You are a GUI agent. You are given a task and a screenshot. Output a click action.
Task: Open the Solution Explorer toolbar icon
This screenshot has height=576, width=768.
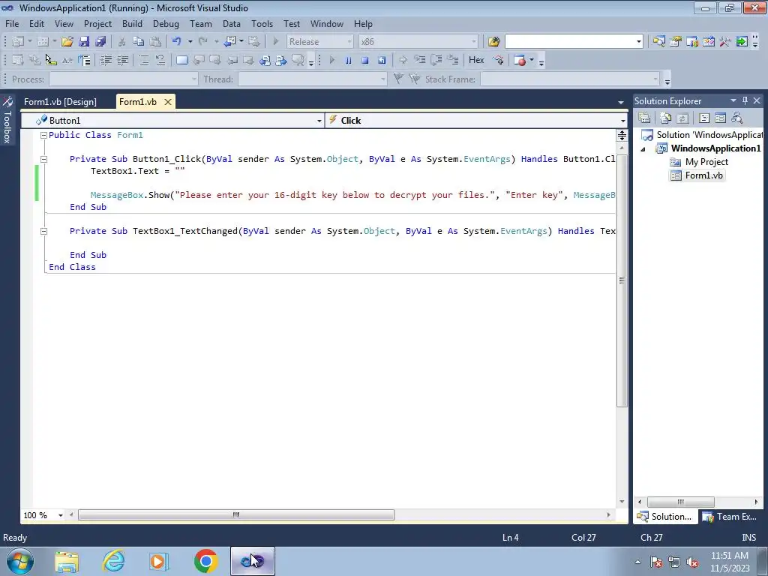click(658, 42)
